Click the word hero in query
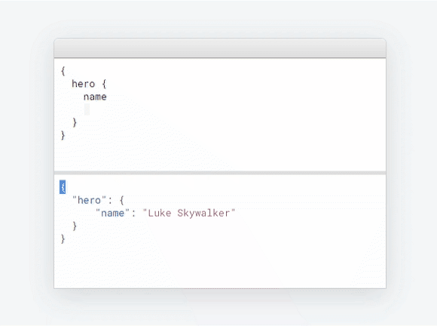This screenshot has height=326, width=437. [x=84, y=84]
